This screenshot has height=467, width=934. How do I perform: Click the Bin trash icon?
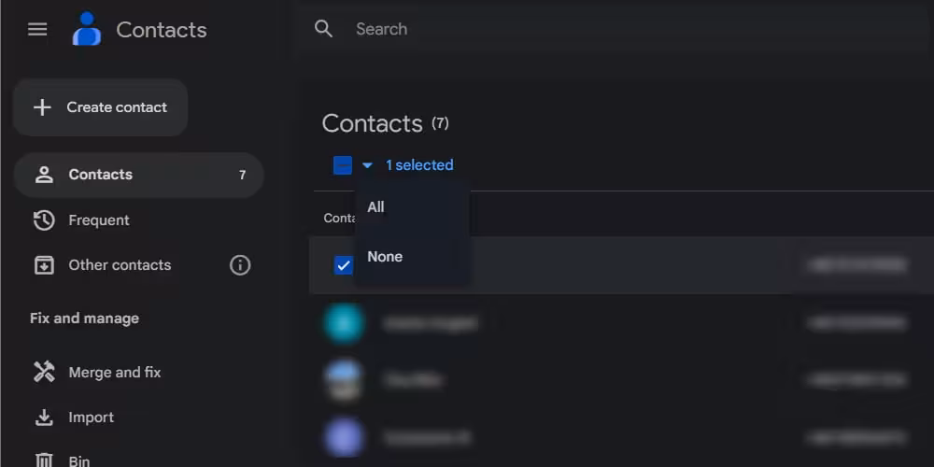(x=44, y=460)
